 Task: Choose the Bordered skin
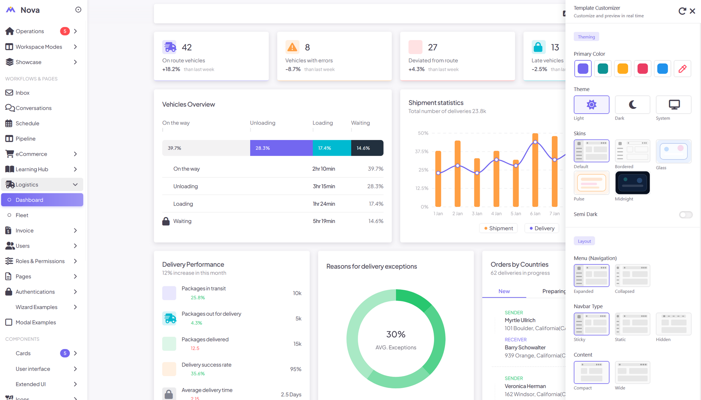[633, 151]
